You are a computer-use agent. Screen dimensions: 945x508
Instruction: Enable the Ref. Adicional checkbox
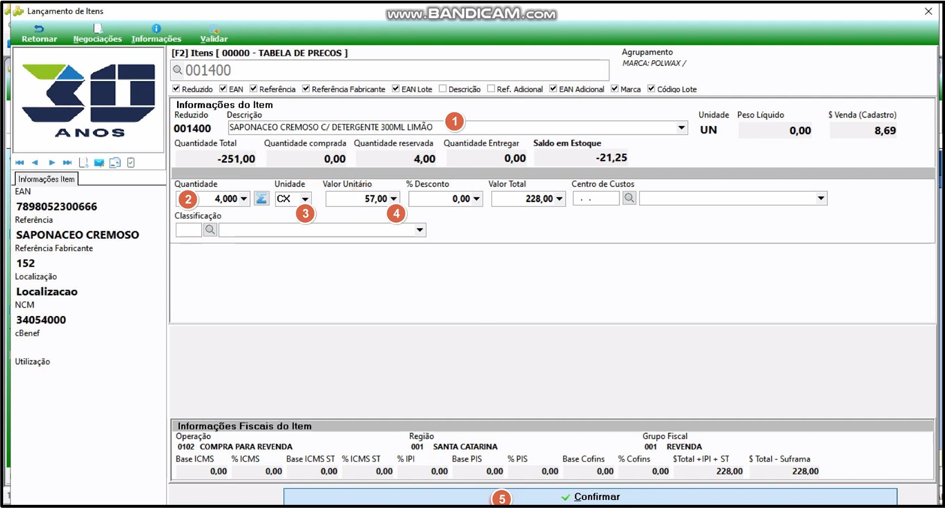tap(491, 89)
